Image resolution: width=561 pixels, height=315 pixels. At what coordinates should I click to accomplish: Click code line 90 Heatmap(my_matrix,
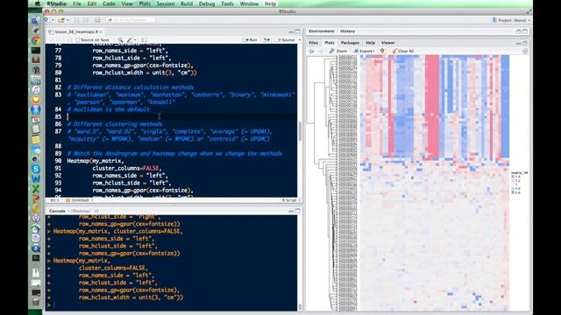pyautogui.click(x=96, y=161)
